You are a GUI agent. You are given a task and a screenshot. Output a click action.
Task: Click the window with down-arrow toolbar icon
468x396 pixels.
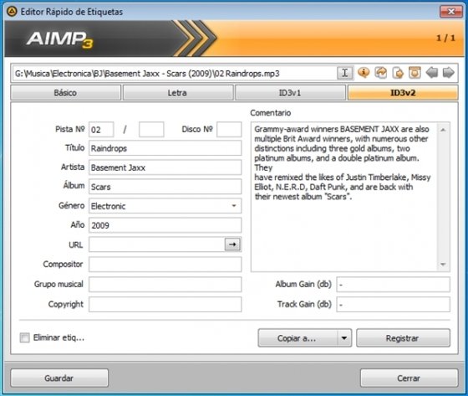415,73
